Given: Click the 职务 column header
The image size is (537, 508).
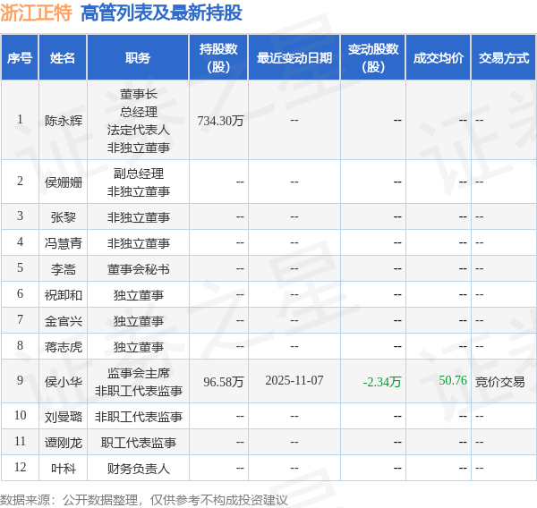Looking at the screenshot, I should click(x=138, y=58).
